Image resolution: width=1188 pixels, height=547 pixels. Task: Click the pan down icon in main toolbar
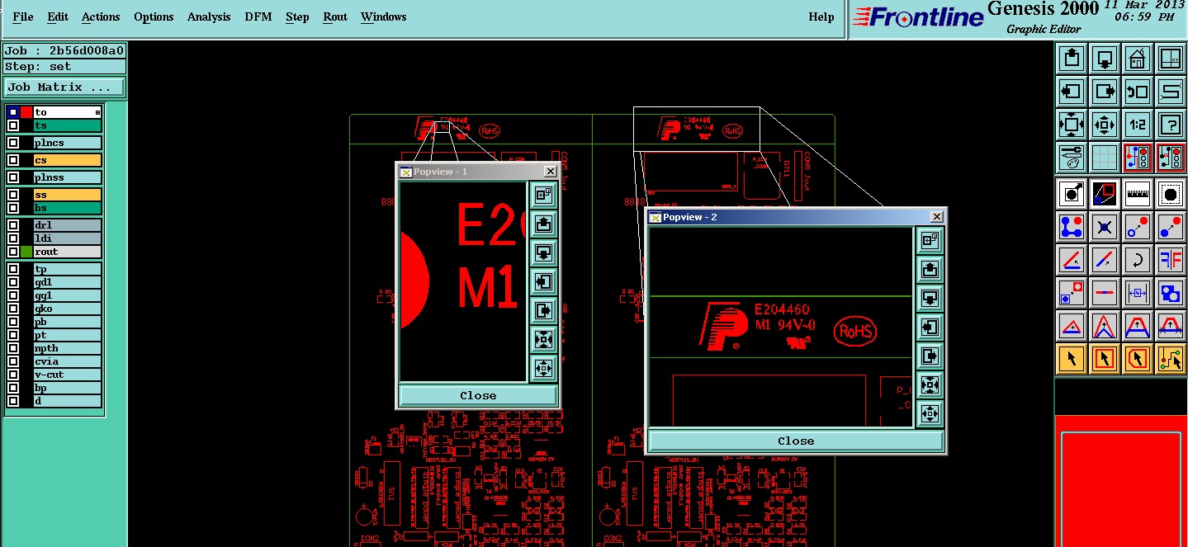tap(1105, 59)
